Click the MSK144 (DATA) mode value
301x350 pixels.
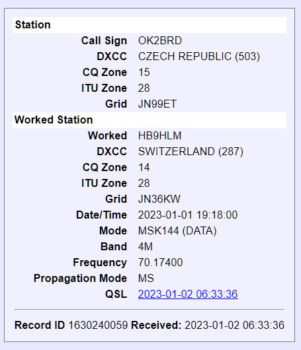point(177,231)
